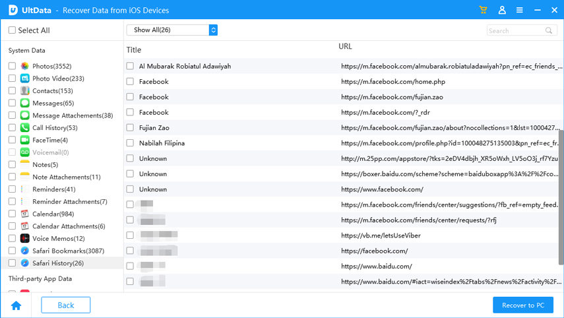The width and height of the screenshot is (564, 318).
Task: Click the Recover to PC button
Action: [x=522, y=305]
